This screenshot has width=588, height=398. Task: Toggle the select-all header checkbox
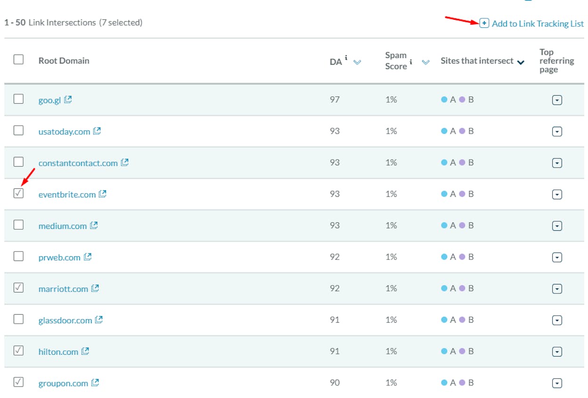point(18,59)
